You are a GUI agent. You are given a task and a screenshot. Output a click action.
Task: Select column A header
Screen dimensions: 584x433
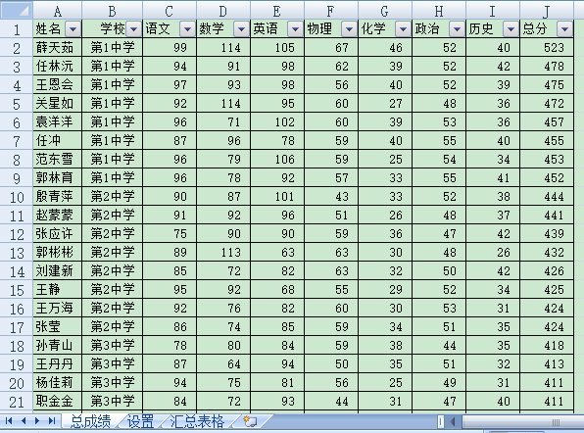pos(58,11)
